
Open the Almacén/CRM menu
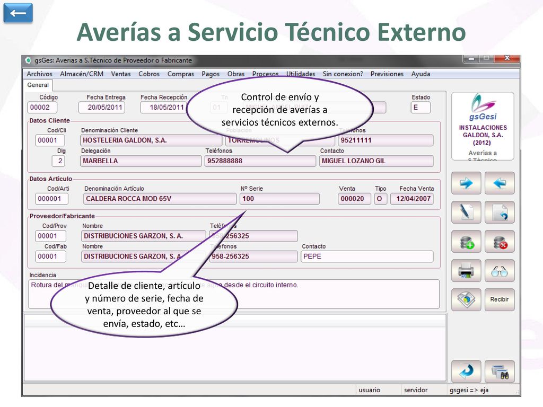82,74
